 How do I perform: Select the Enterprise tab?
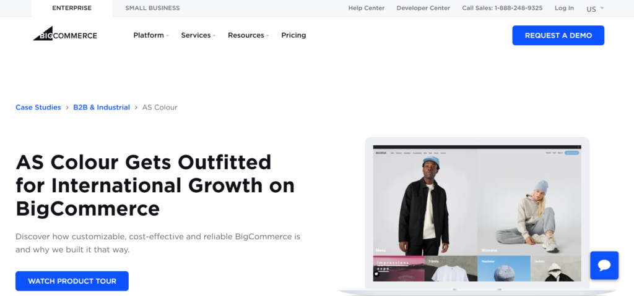coord(72,9)
